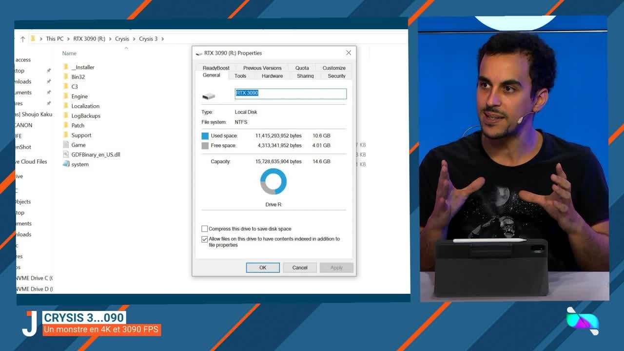This screenshot has width=624, height=351.
Task: Switch to the ReadyBoost tab
Action: pyautogui.click(x=216, y=68)
